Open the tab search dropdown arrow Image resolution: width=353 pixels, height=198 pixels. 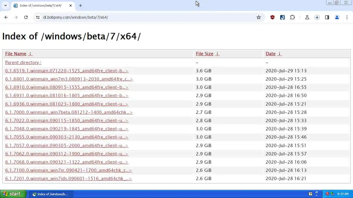[5, 5]
